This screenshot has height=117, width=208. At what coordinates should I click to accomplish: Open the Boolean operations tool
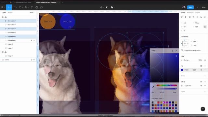pyautogui.click(x=112, y=7)
